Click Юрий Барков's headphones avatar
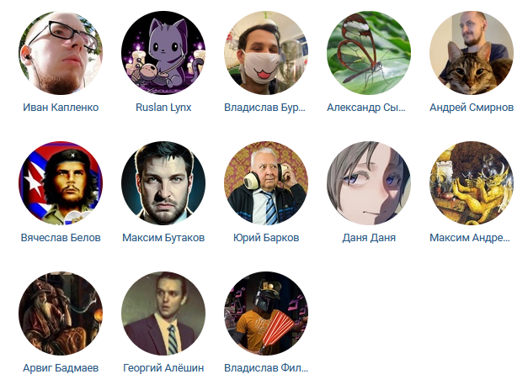528x390 pixels. point(266,183)
